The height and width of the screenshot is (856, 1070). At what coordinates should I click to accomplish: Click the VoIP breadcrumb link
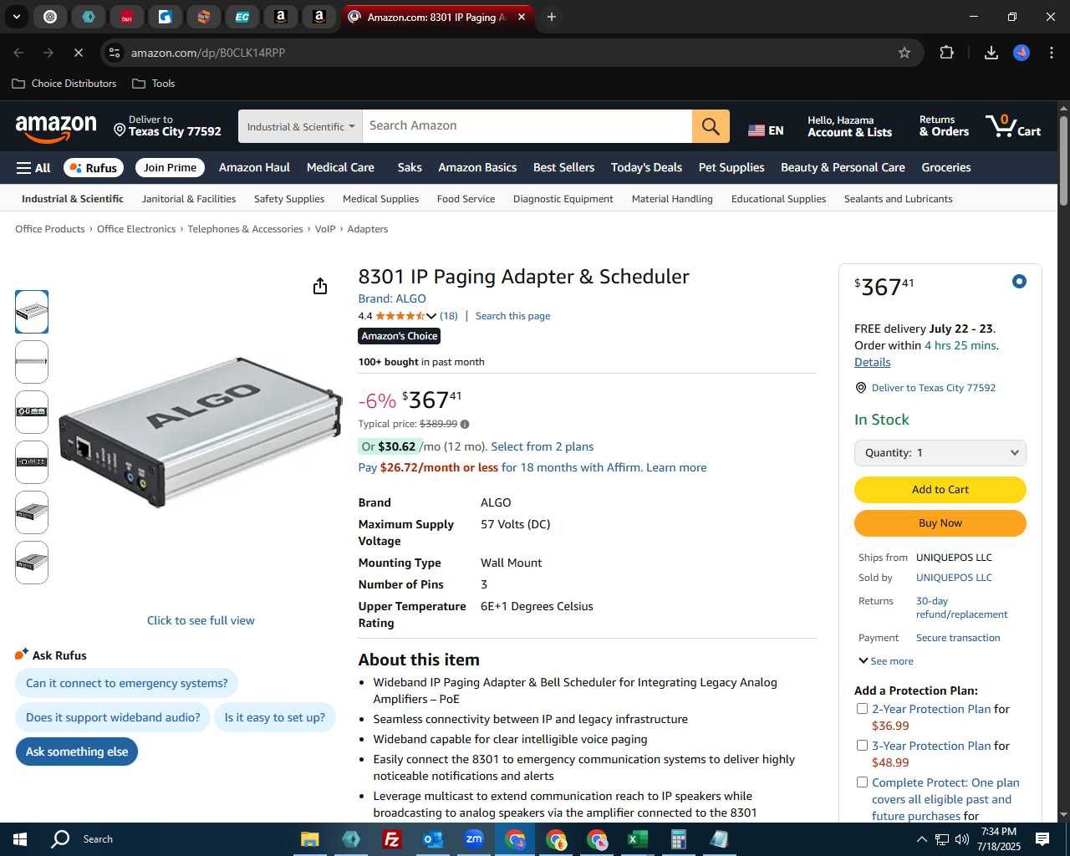pyautogui.click(x=325, y=229)
